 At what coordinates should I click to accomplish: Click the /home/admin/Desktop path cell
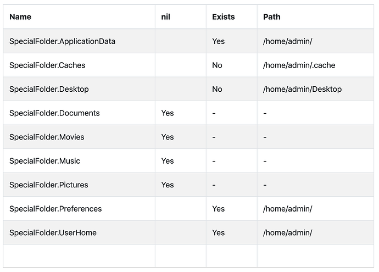[315, 89]
